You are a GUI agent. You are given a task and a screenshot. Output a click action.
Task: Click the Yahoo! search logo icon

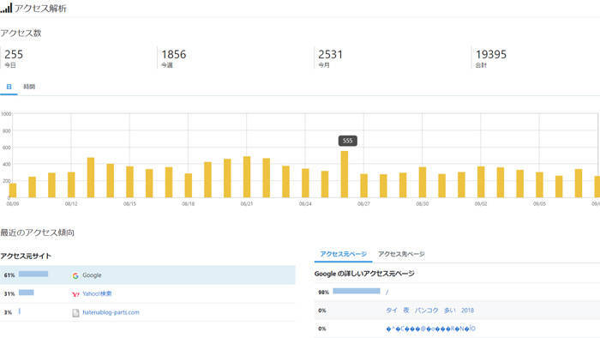pyautogui.click(x=75, y=294)
